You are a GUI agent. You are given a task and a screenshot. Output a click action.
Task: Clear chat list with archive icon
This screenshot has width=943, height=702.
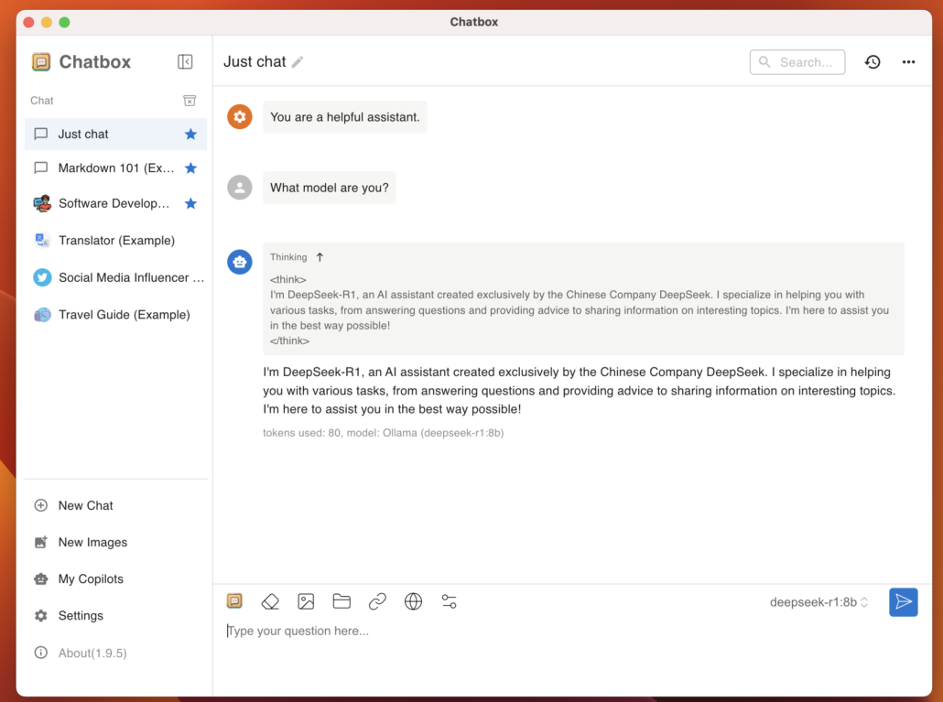[190, 101]
